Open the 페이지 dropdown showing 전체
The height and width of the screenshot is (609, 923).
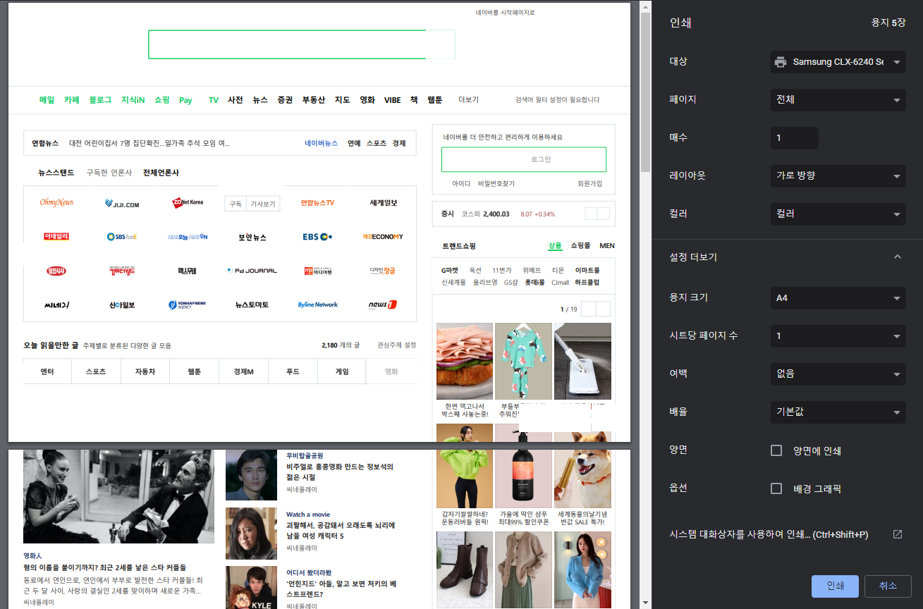838,99
